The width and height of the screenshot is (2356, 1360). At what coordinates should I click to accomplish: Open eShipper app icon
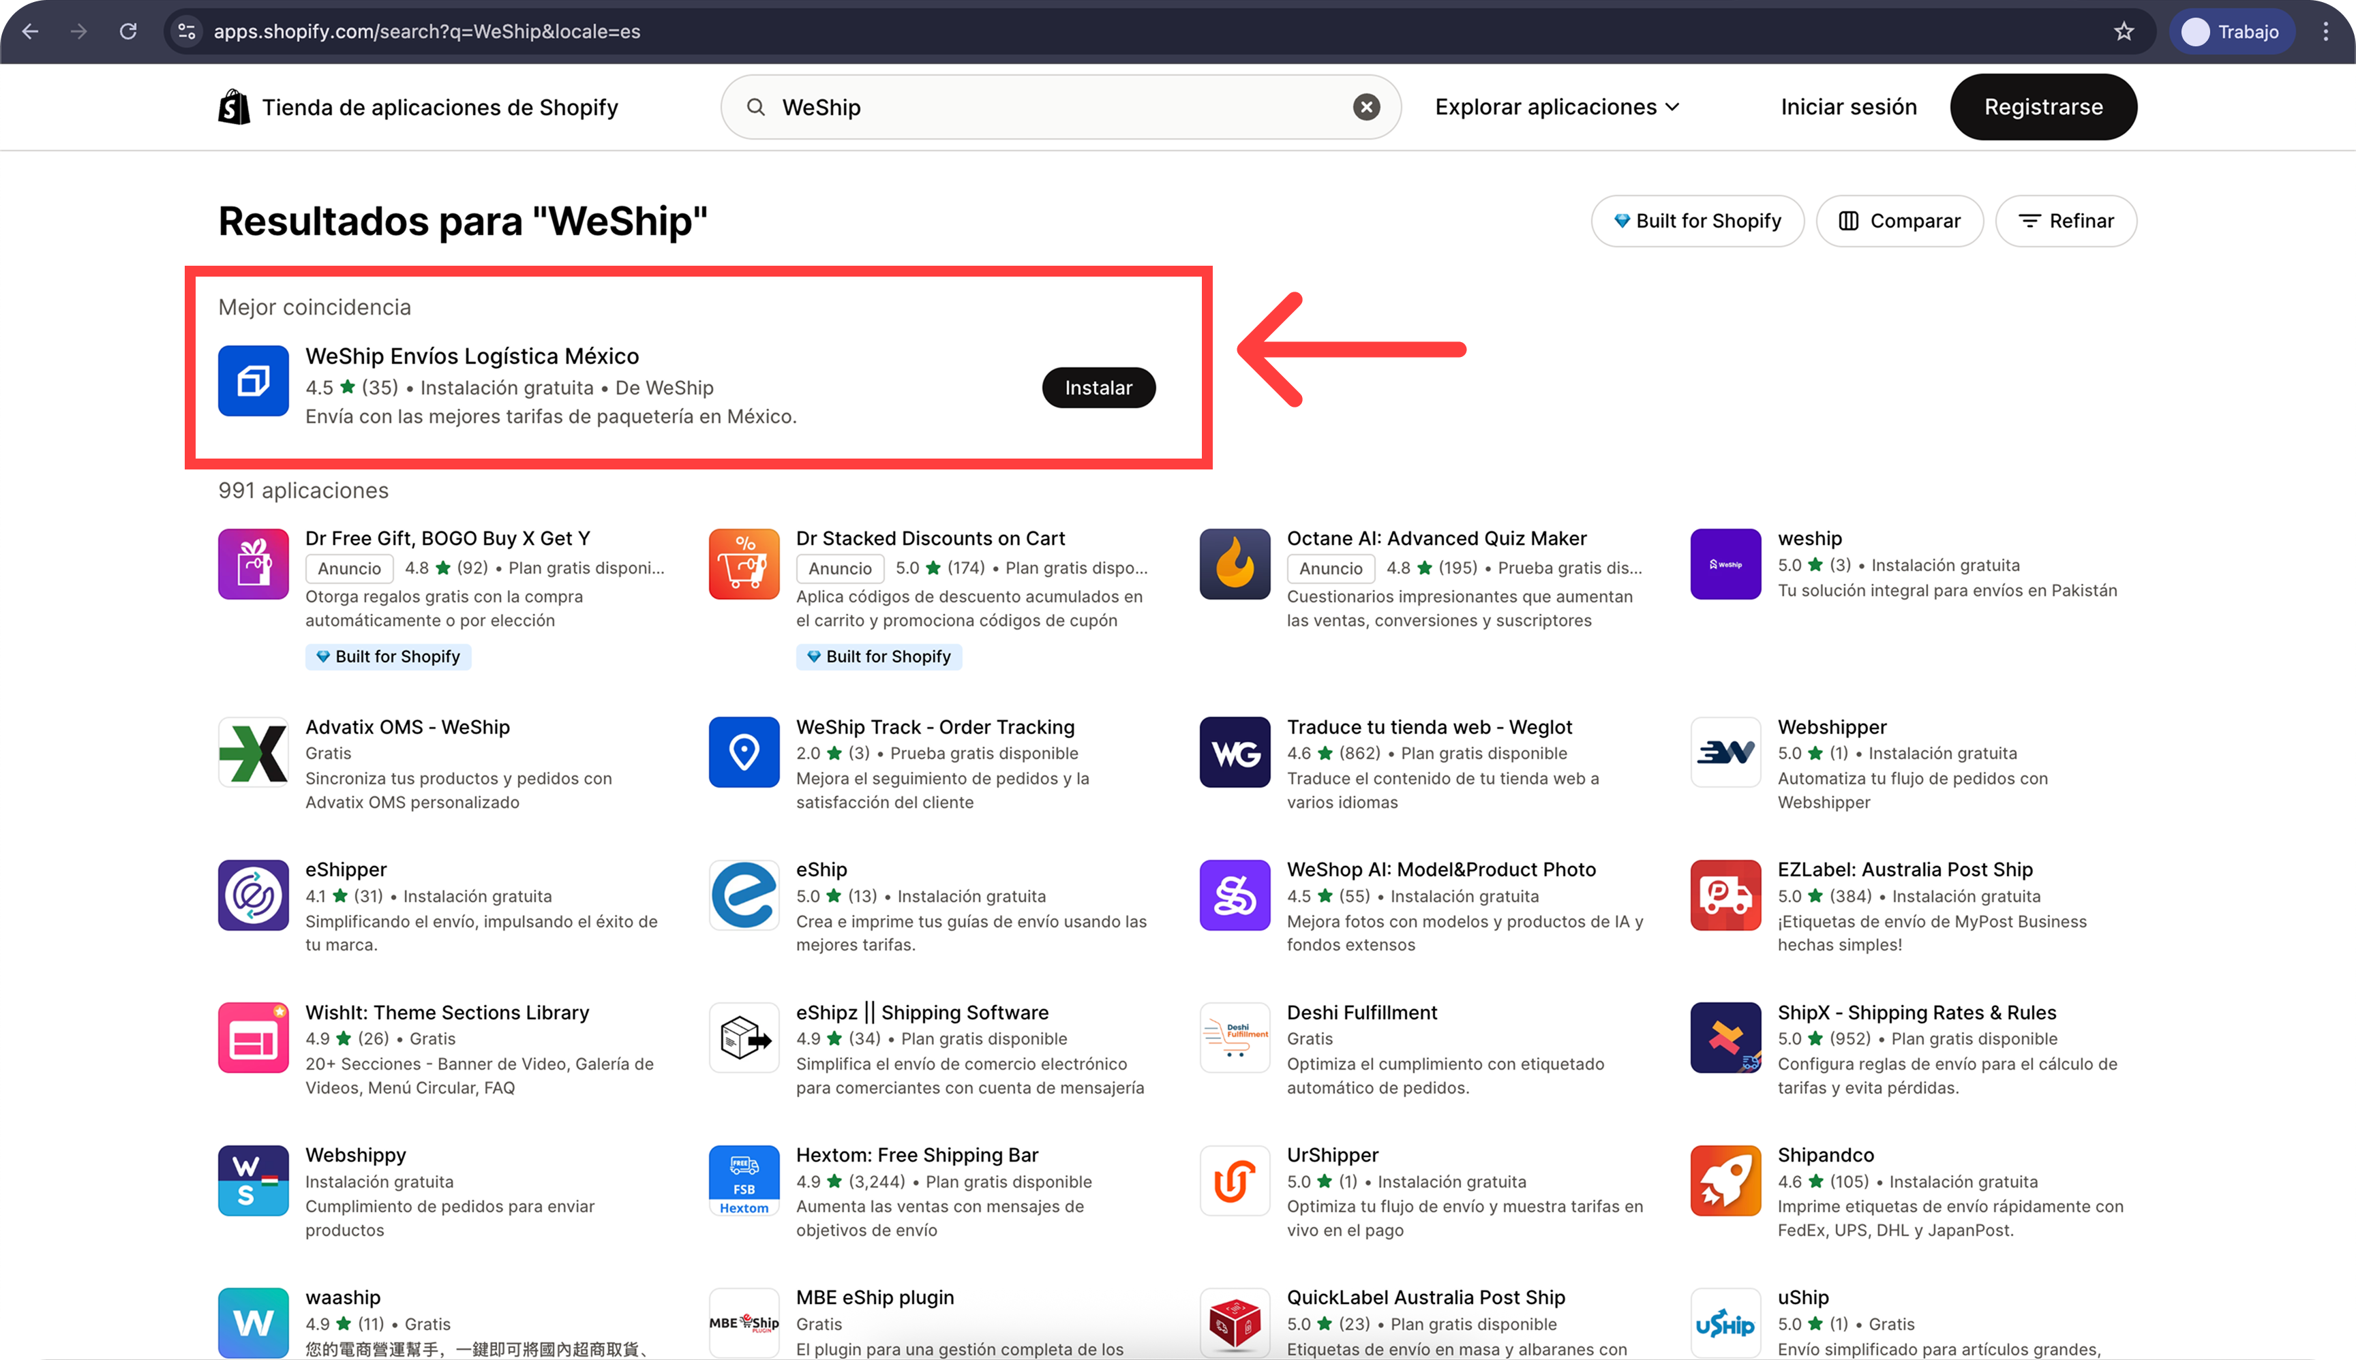[254, 895]
